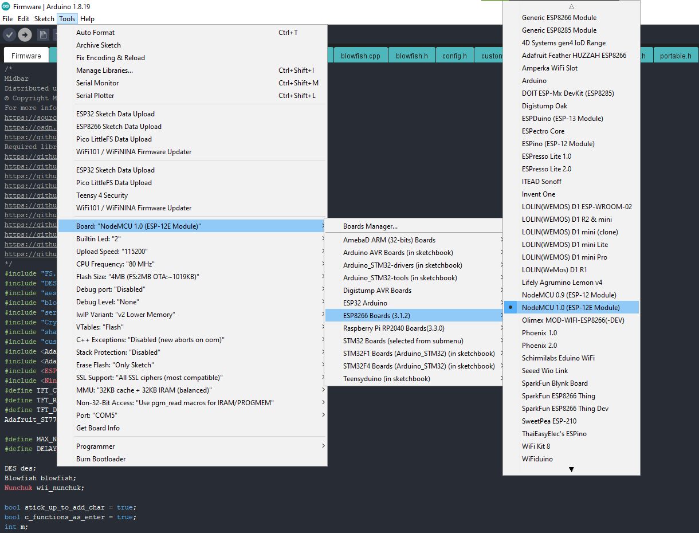The width and height of the screenshot is (699, 533).
Task: Open Manage Libraries...
Action: pos(193,70)
